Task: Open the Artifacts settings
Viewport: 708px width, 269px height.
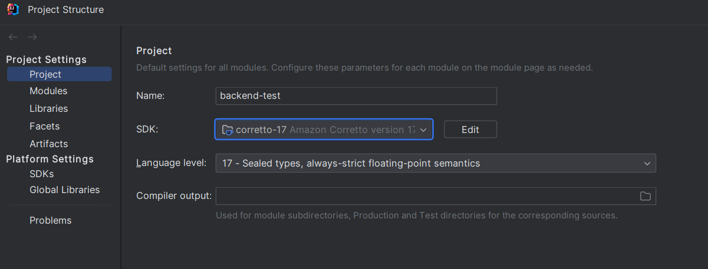Action: click(48, 144)
